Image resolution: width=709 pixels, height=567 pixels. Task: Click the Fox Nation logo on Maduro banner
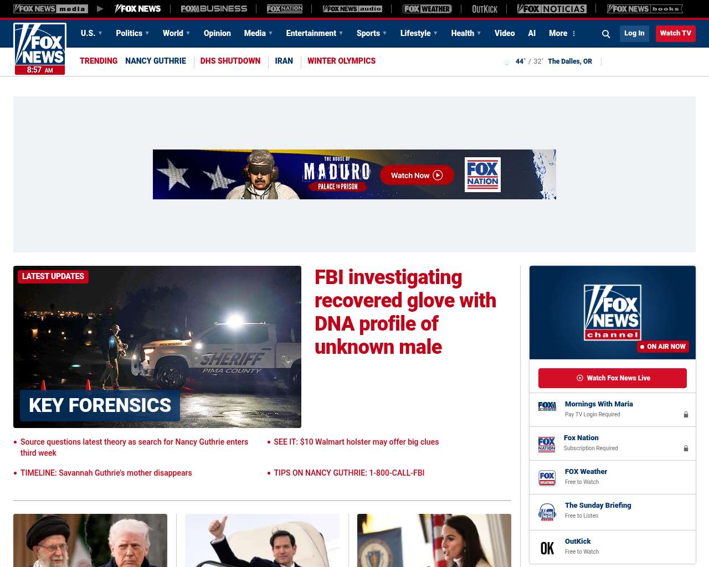coord(482,174)
